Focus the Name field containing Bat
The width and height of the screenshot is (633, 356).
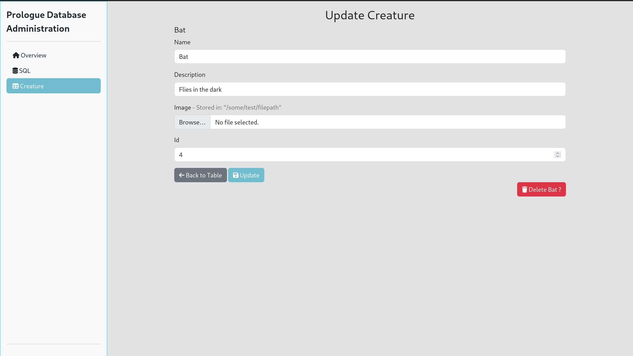pos(370,57)
